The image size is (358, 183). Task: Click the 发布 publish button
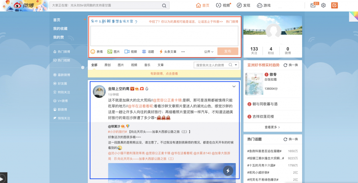coord(228,51)
